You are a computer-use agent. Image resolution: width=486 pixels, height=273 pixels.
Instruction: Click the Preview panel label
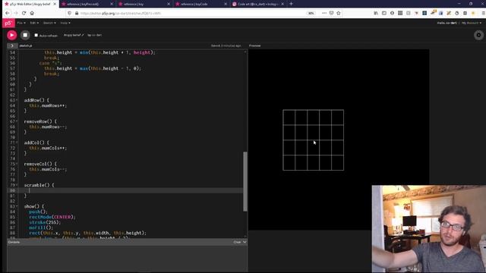coord(255,45)
